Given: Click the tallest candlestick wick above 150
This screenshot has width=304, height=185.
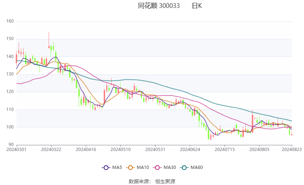Looking at the screenshot, I should pyautogui.click(x=49, y=40).
